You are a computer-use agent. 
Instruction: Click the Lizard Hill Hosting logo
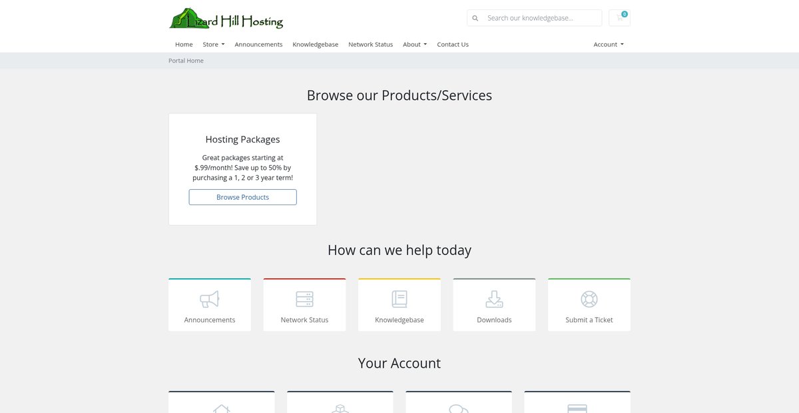pyautogui.click(x=226, y=18)
